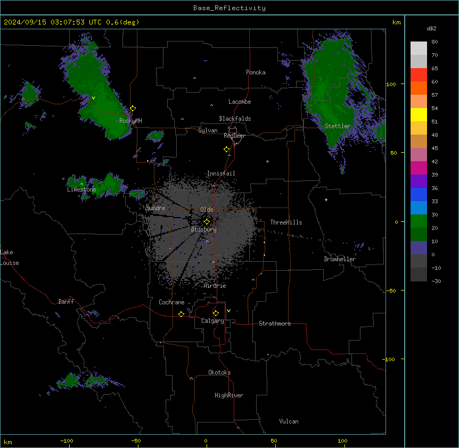The image size is (459, 448).
Task: Click the Okotoks town label
Action: click(219, 372)
